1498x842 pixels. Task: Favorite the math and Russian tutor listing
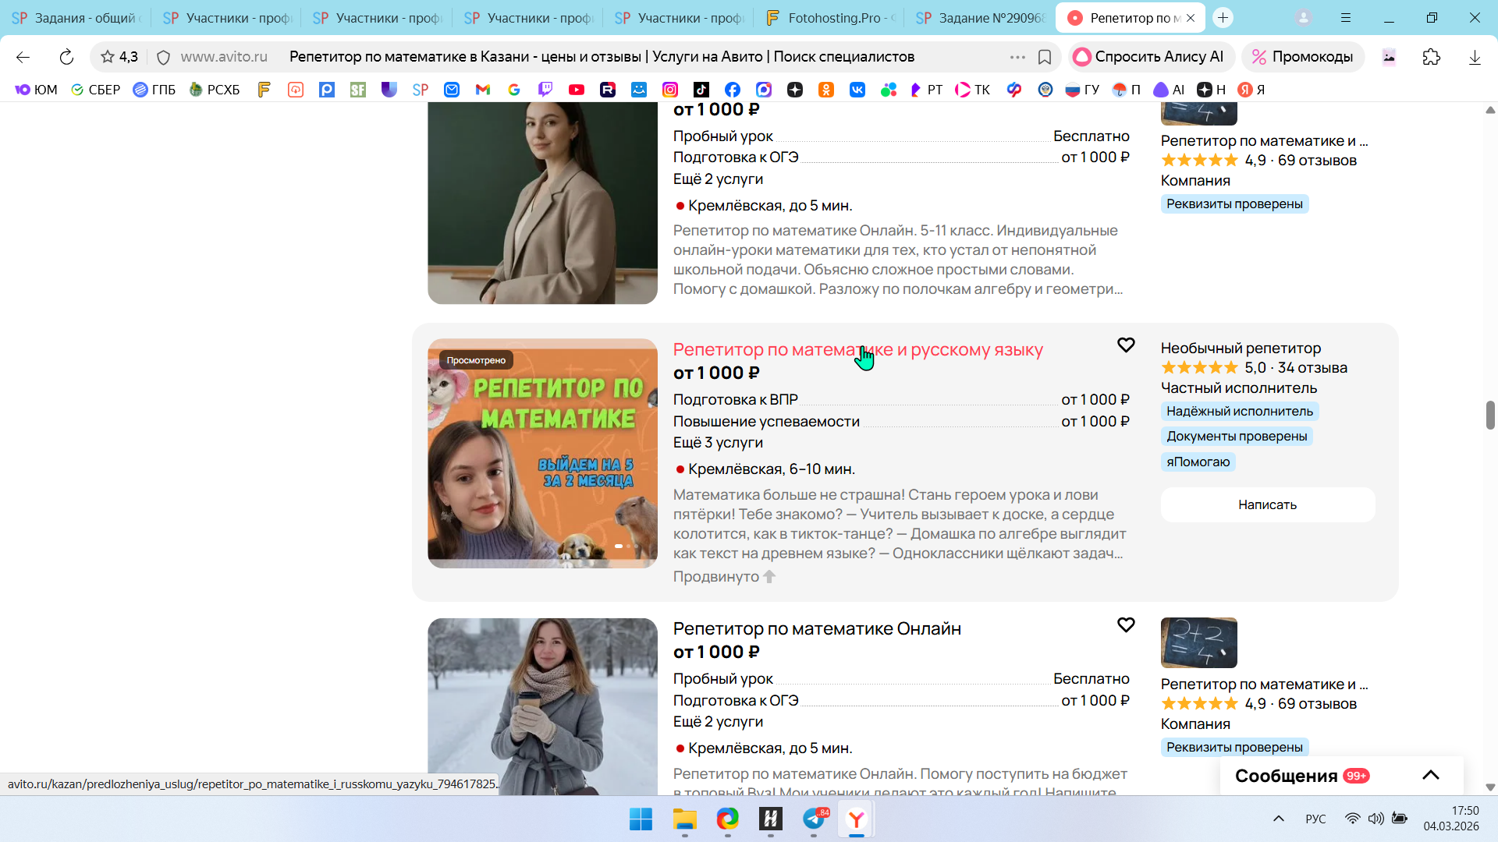(1125, 345)
